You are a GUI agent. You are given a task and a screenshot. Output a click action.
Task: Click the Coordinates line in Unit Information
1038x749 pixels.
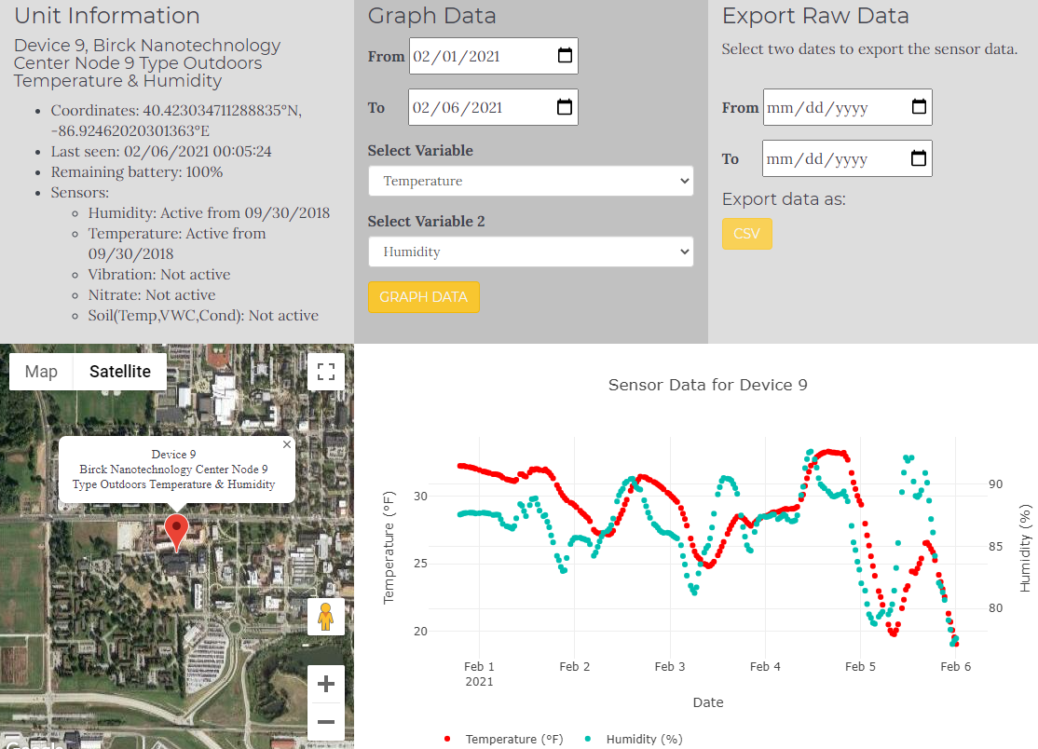click(177, 120)
